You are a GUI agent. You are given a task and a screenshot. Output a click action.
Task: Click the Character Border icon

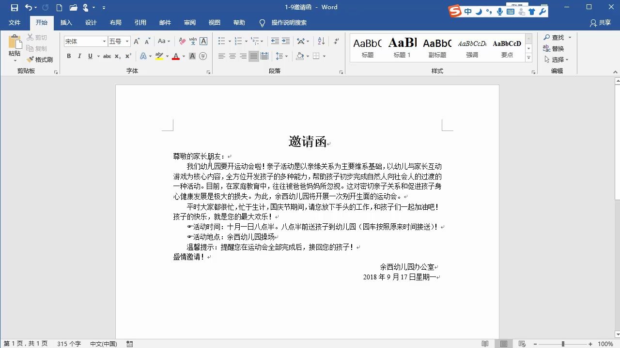click(203, 42)
